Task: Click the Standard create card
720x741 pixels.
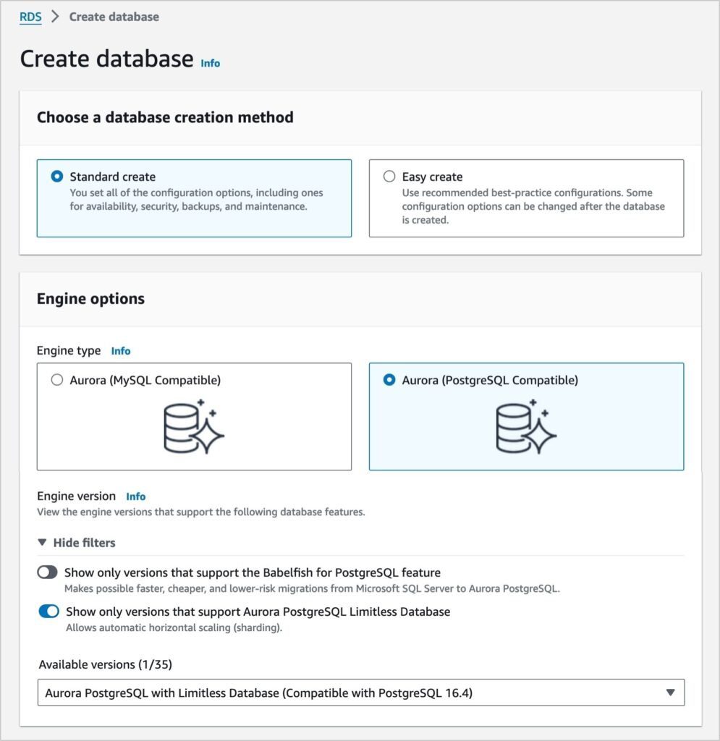Action: coord(193,197)
